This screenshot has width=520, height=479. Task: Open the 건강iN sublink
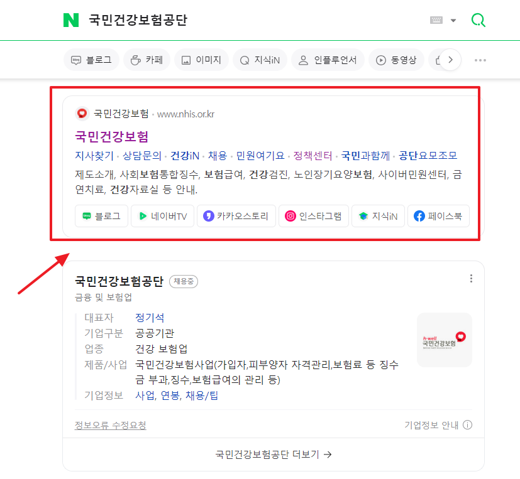(185, 156)
